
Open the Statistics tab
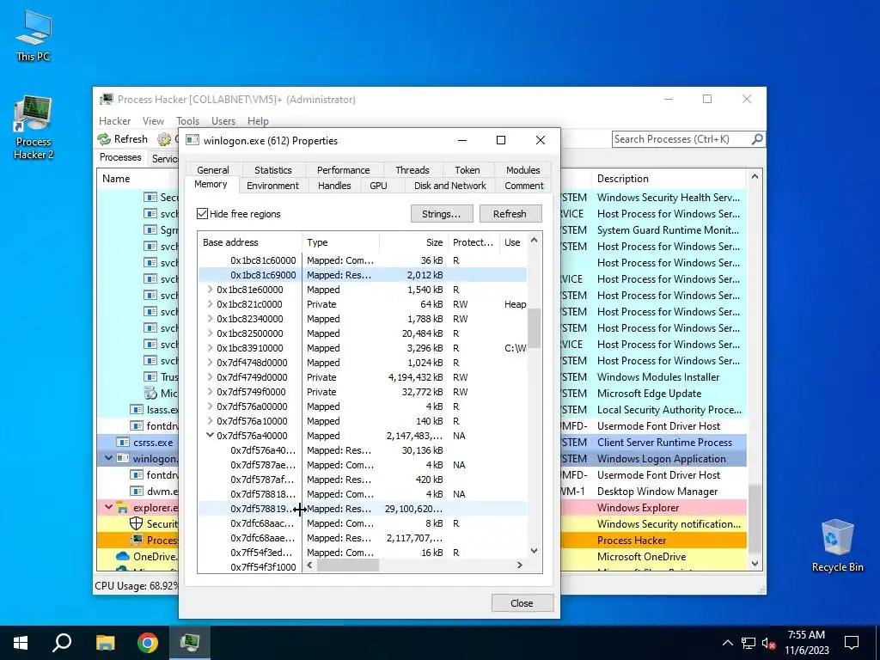click(x=272, y=170)
